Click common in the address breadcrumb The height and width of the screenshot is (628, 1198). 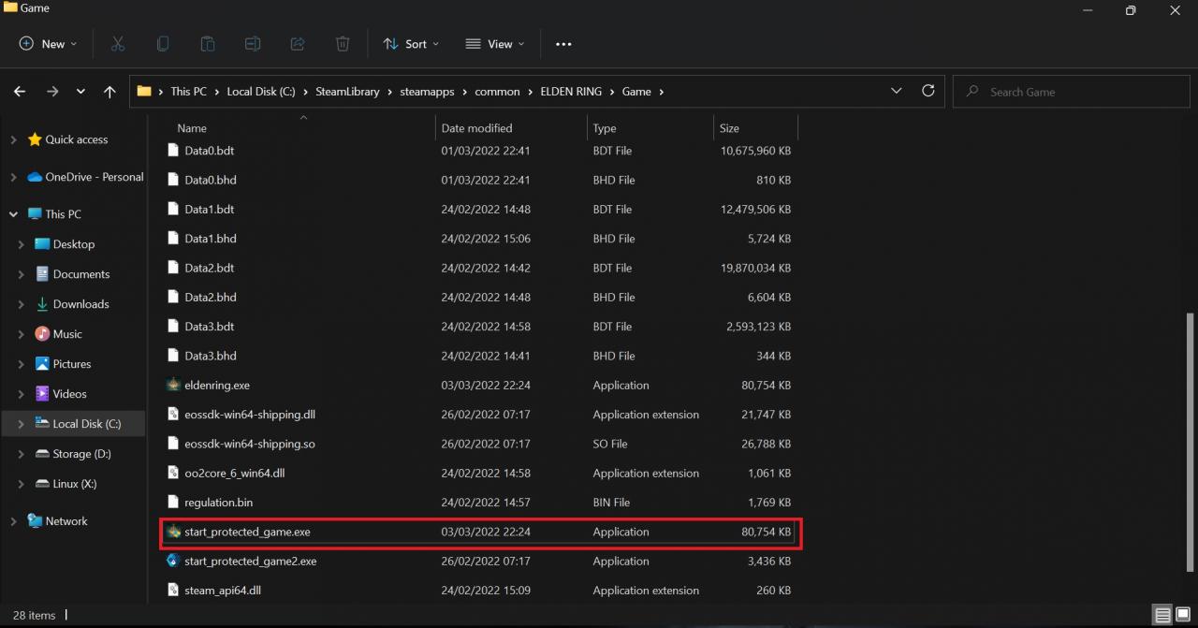coord(497,92)
